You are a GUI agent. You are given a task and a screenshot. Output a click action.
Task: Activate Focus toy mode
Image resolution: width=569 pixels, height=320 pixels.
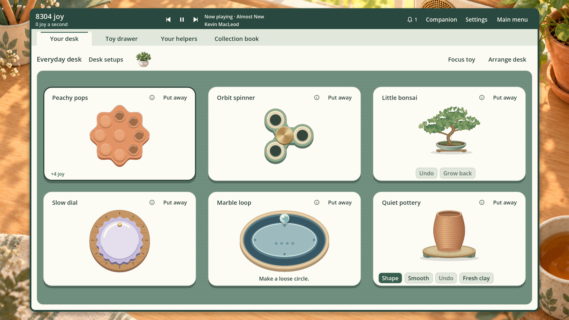[x=461, y=60]
